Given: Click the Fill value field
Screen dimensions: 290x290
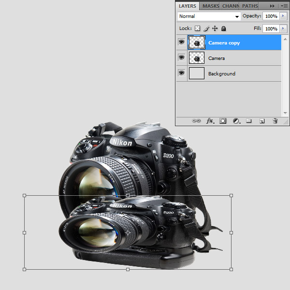Looking at the screenshot, I should pyautogui.click(x=271, y=29).
